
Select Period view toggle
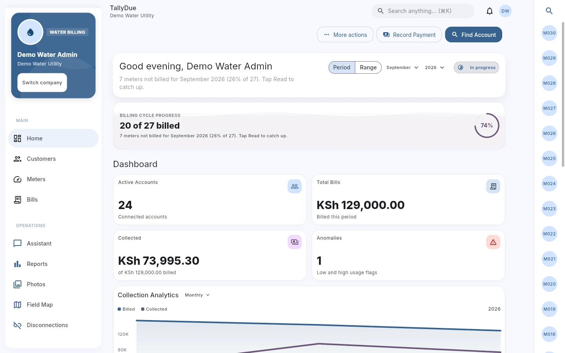tap(342, 67)
